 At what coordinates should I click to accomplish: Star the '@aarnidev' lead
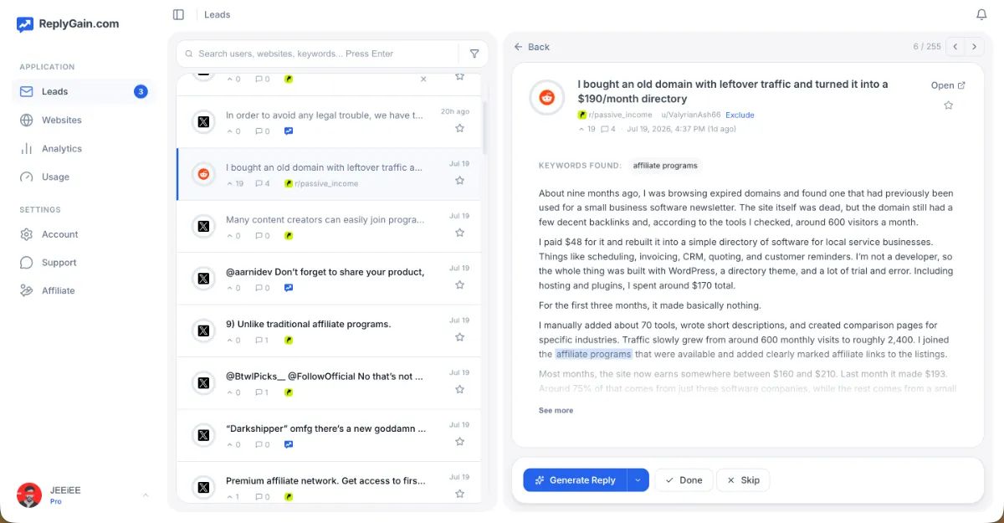459,285
